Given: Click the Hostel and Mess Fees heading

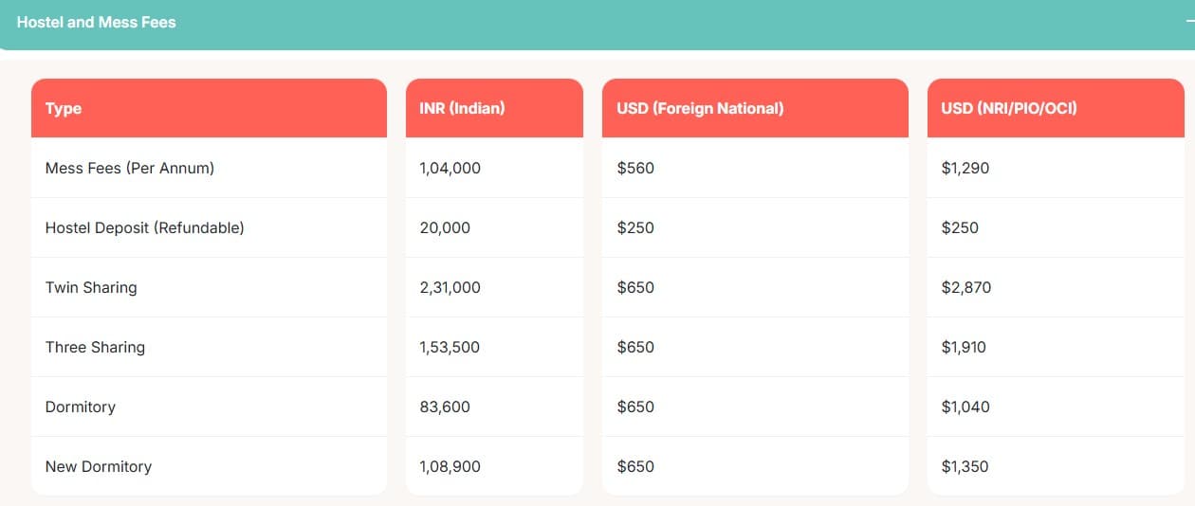Looking at the screenshot, I should (x=96, y=22).
